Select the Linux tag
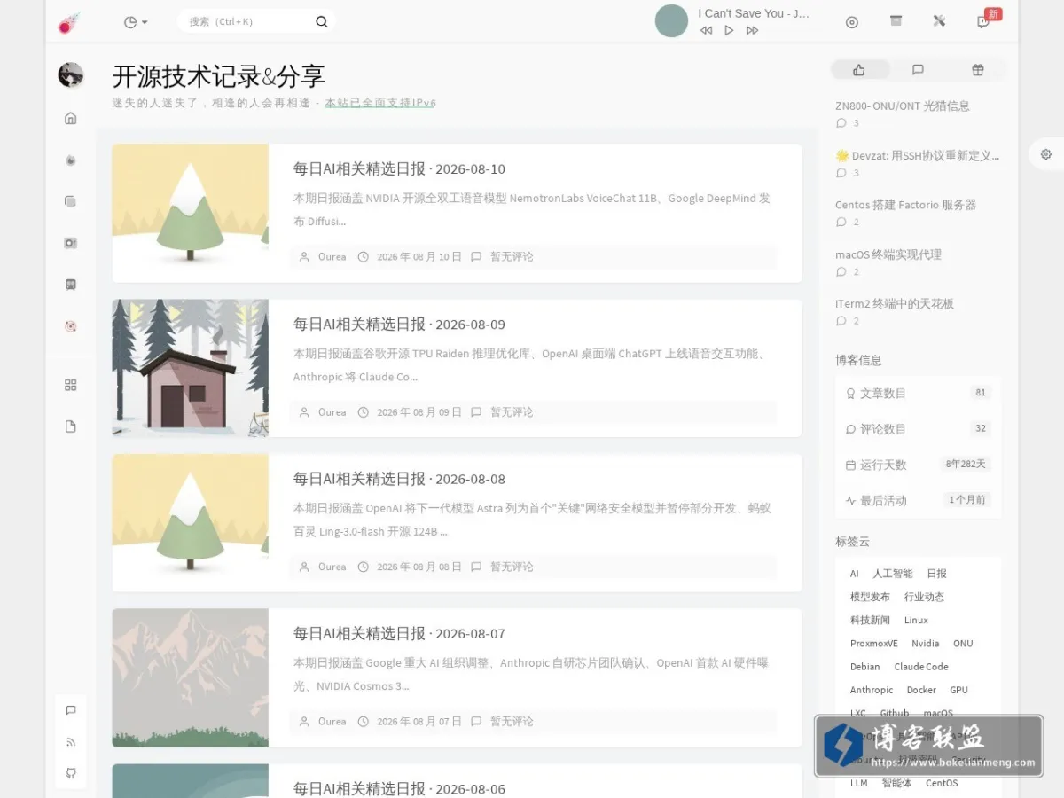Viewport: 1064px width, 798px height. pyautogui.click(x=916, y=621)
